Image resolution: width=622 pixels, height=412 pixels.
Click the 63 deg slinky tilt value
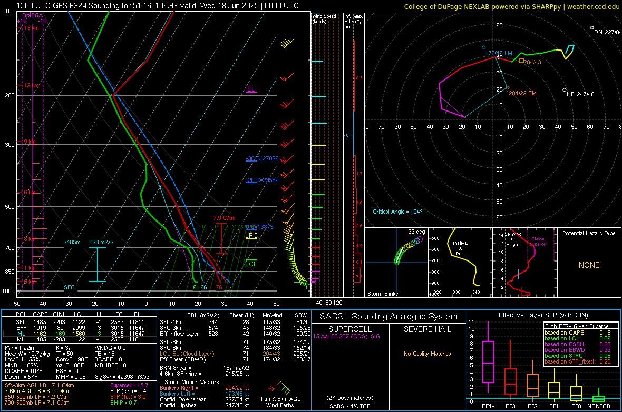tap(416, 232)
